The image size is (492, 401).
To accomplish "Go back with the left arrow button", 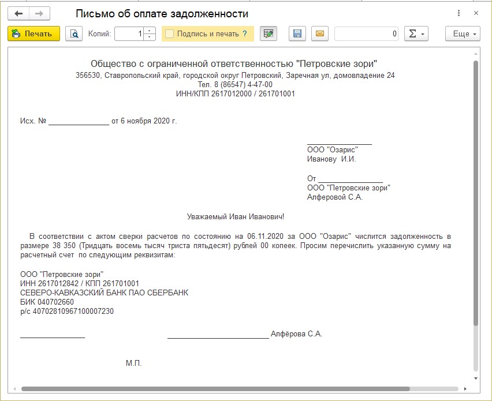I will pos(18,13).
